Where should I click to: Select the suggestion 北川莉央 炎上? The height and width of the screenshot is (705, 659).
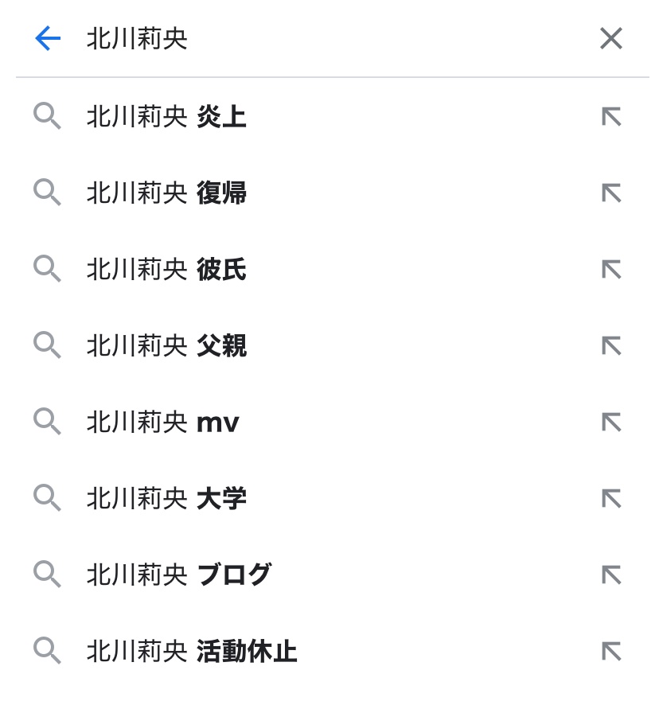166,118
